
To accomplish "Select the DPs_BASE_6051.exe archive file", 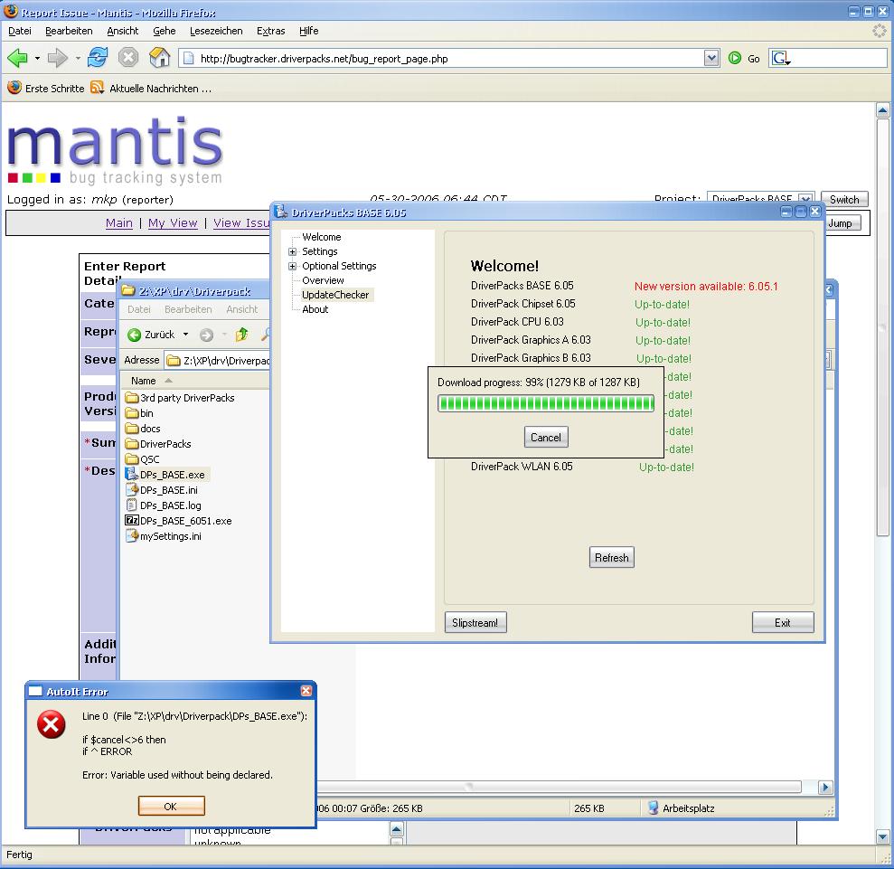I will click(184, 521).
